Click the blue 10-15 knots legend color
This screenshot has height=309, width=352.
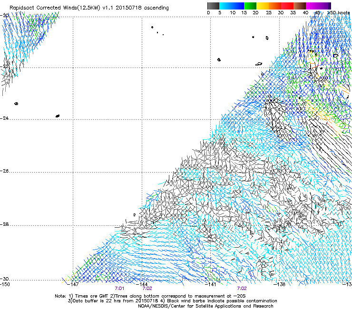click(238, 6)
